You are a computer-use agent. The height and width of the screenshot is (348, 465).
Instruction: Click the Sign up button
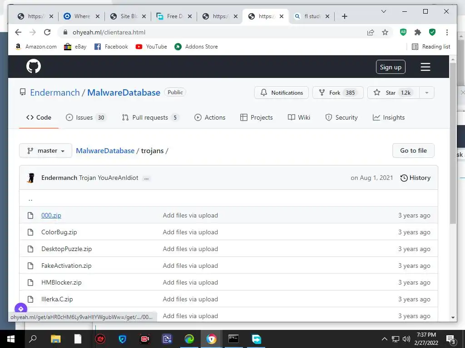391,67
